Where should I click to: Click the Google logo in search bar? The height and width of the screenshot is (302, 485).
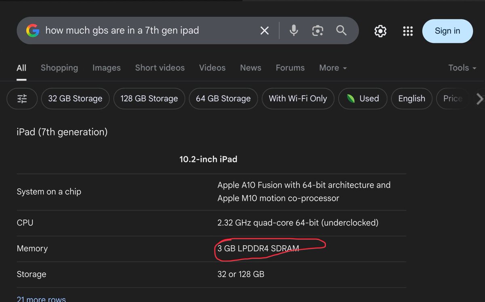point(33,31)
